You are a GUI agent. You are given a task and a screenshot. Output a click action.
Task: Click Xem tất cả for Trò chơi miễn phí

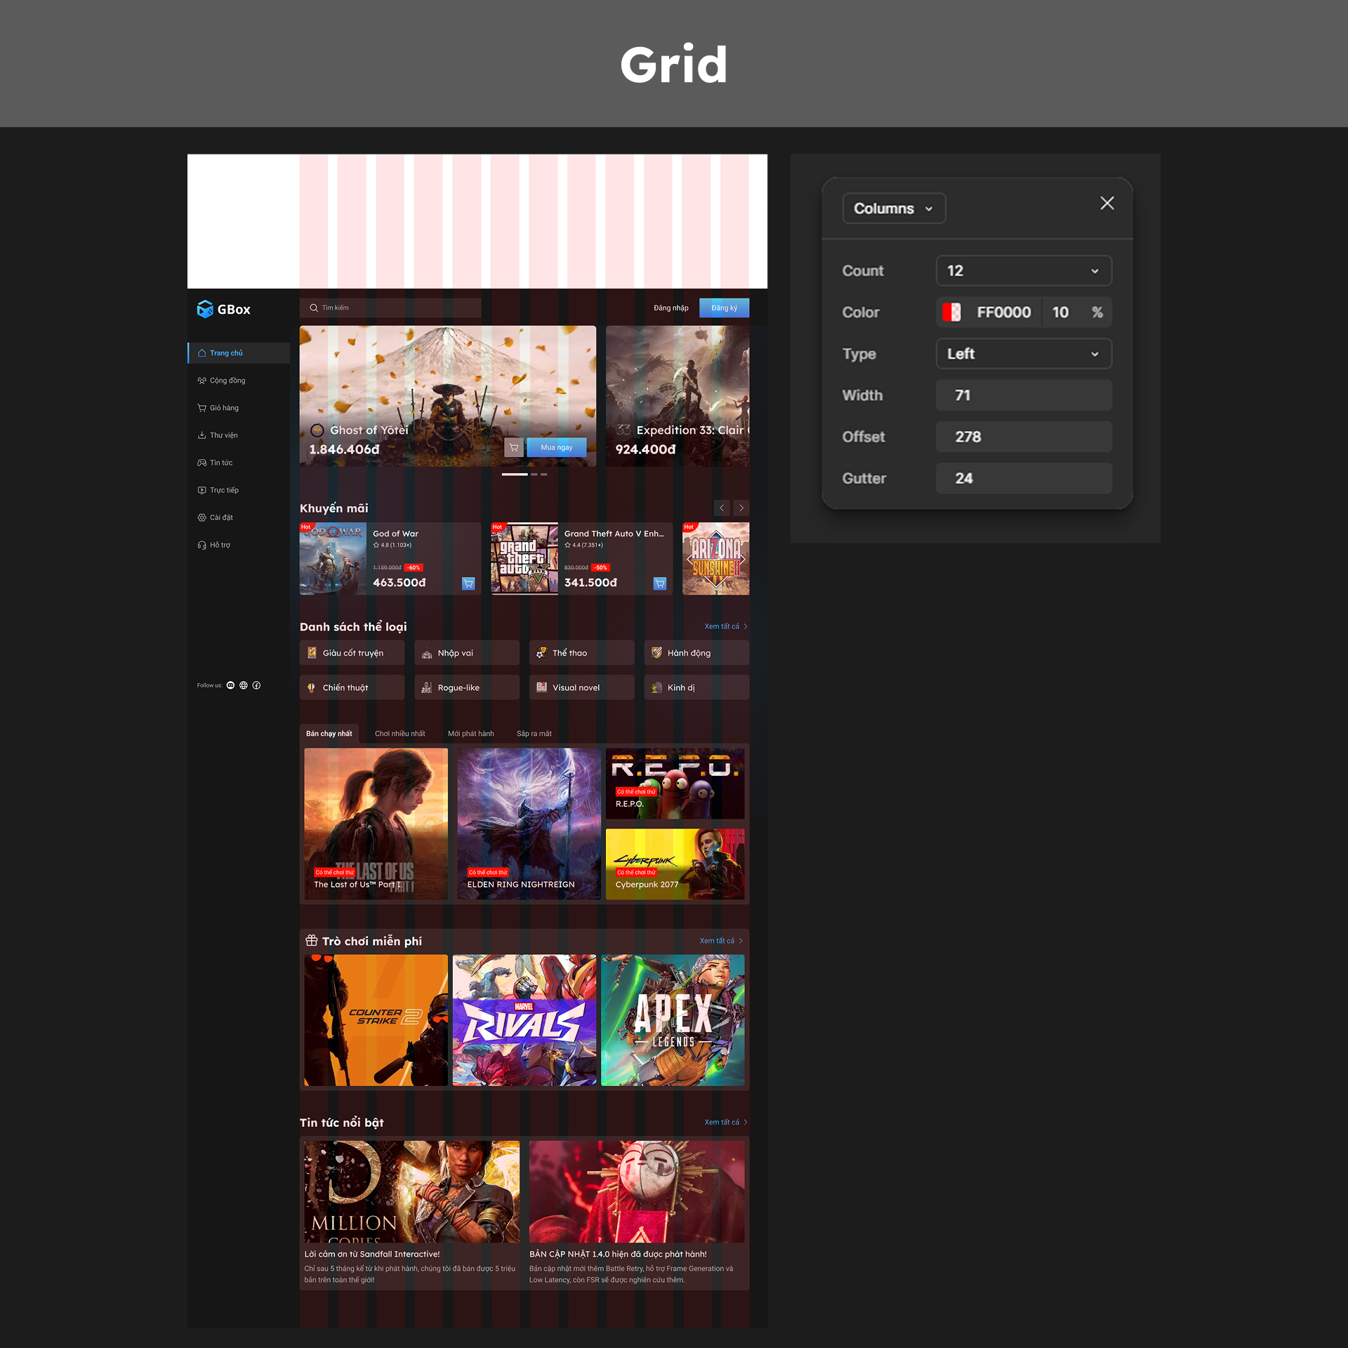coord(721,941)
